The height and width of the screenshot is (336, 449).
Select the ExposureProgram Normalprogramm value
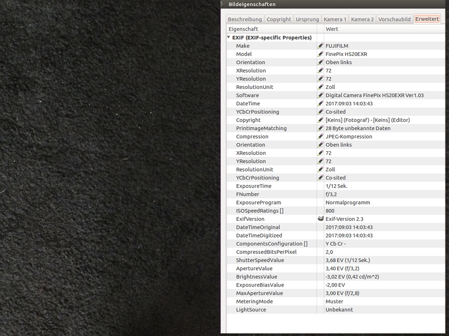(x=348, y=202)
